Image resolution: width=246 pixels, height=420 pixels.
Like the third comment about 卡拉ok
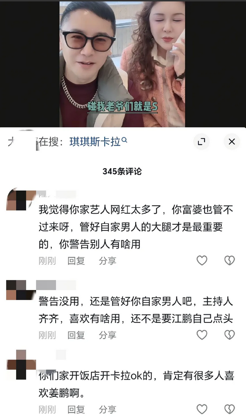[202, 410]
